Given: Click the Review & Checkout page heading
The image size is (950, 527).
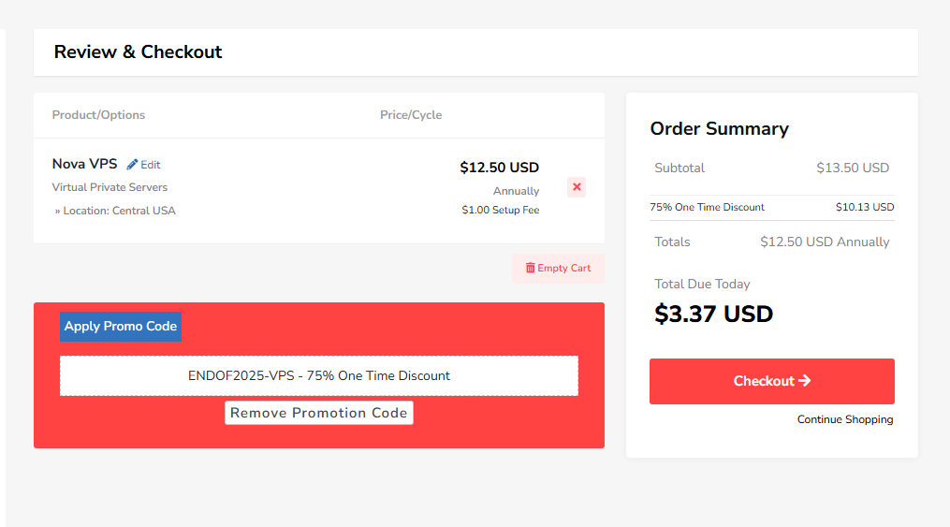Looking at the screenshot, I should [139, 52].
